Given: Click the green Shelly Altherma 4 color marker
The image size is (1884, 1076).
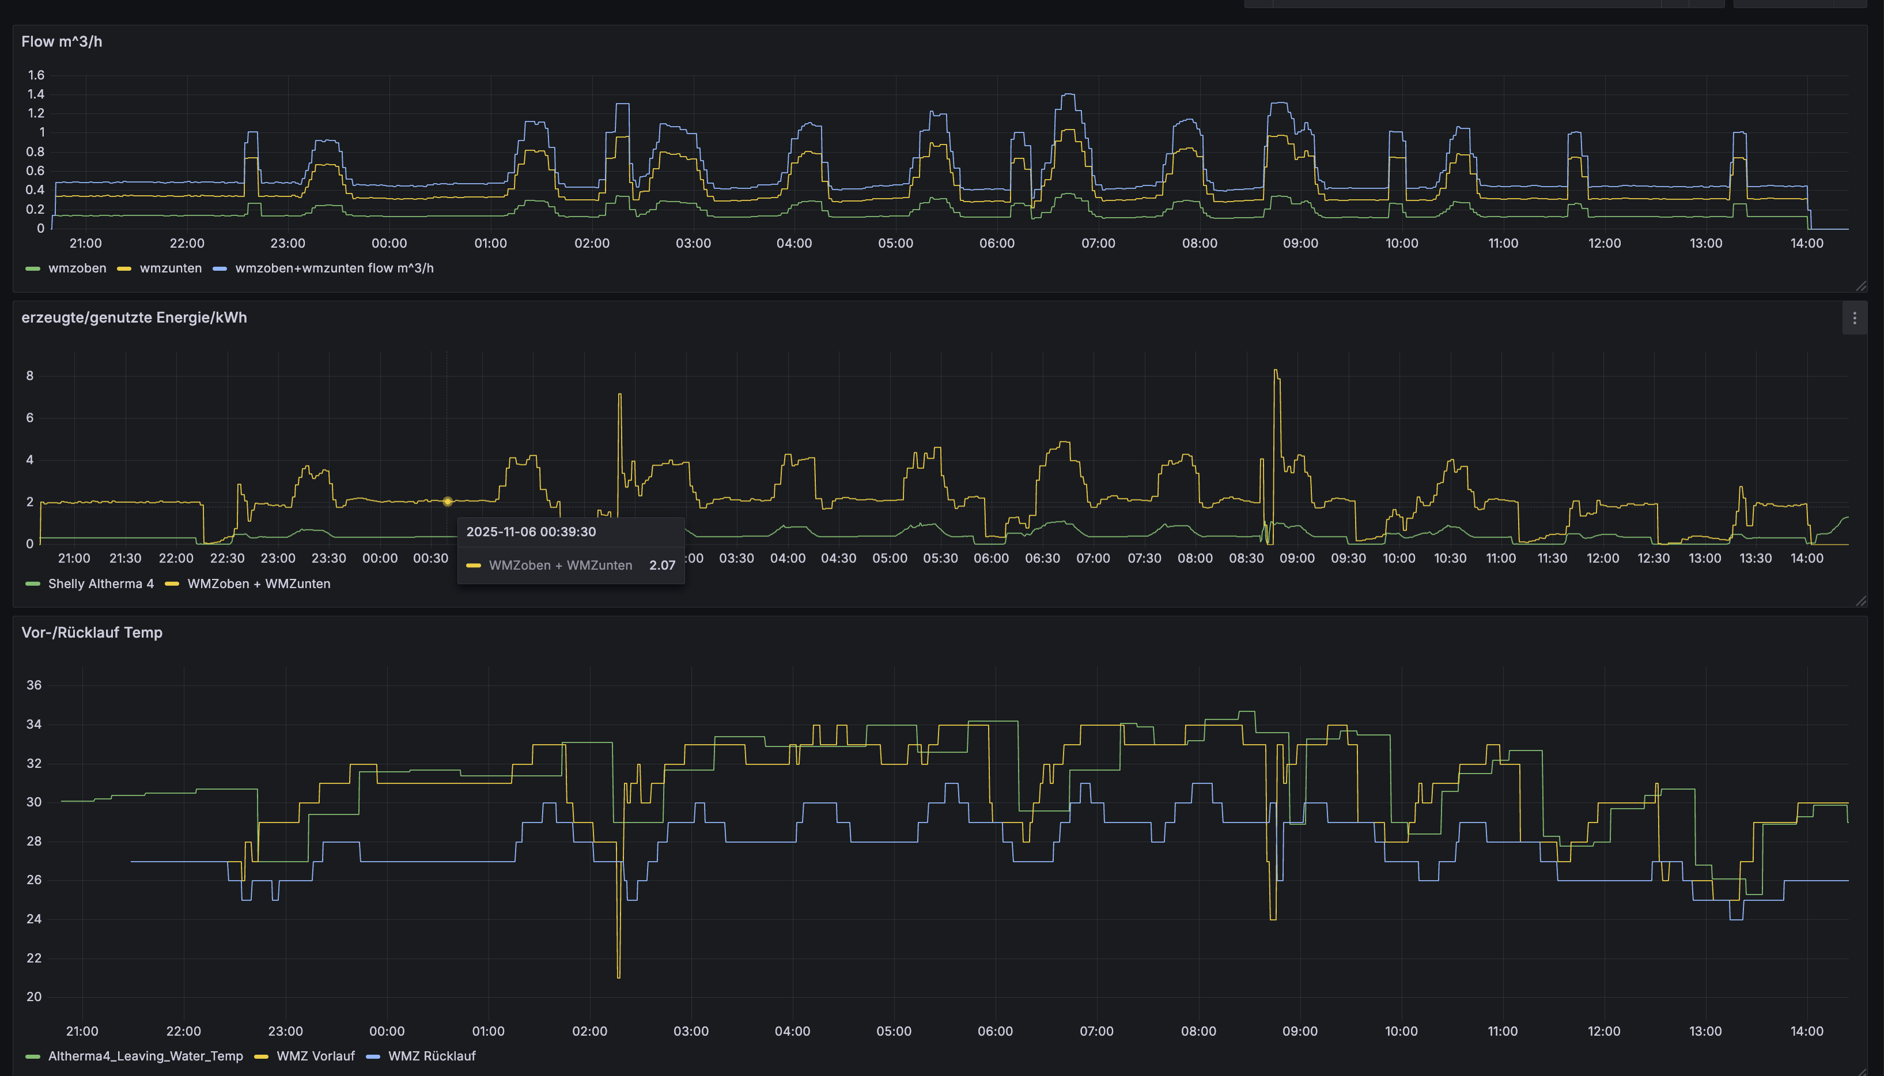Looking at the screenshot, I should (32, 585).
